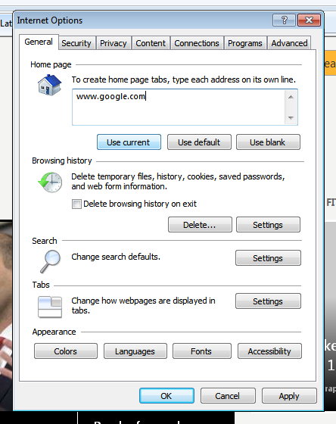Click the Help question mark button
The width and height of the screenshot is (336, 424).
point(284,20)
